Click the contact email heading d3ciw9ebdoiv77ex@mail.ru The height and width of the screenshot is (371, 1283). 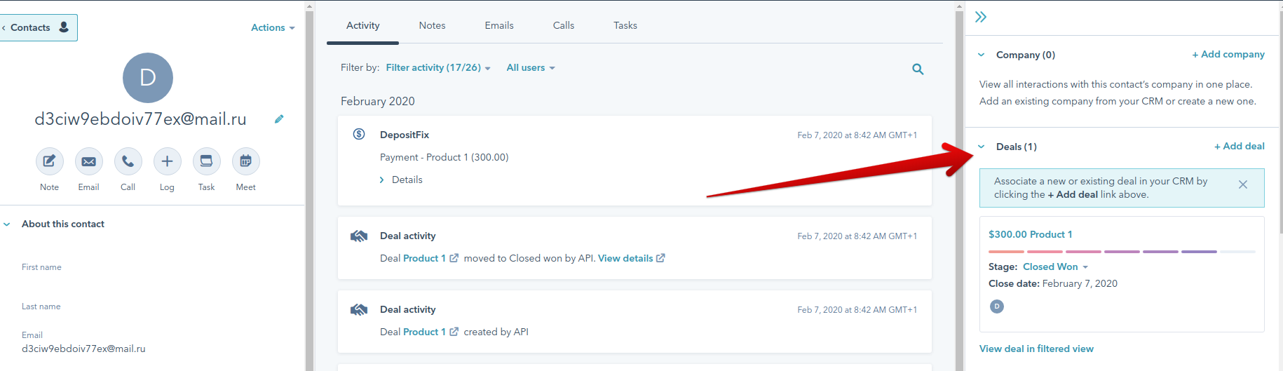pyautogui.click(x=140, y=119)
